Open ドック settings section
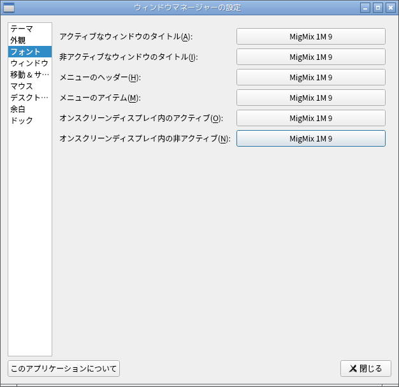This screenshot has width=399, height=387. point(30,120)
